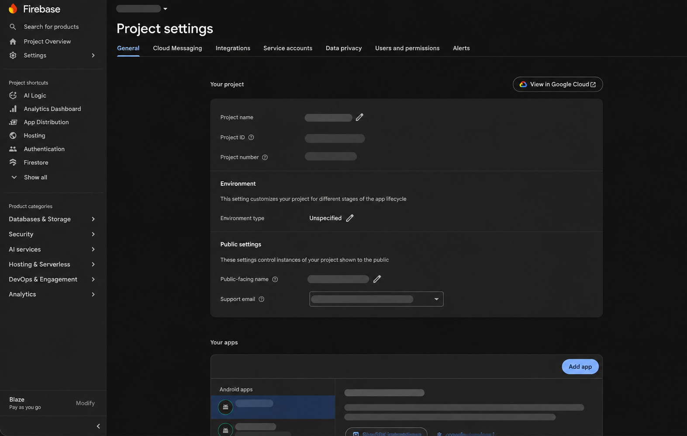Image resolution: width=687 pixels, height=436 pixels.
Task: Switch to the Cloud Messaging tab
Action: [x=177, y=48]
